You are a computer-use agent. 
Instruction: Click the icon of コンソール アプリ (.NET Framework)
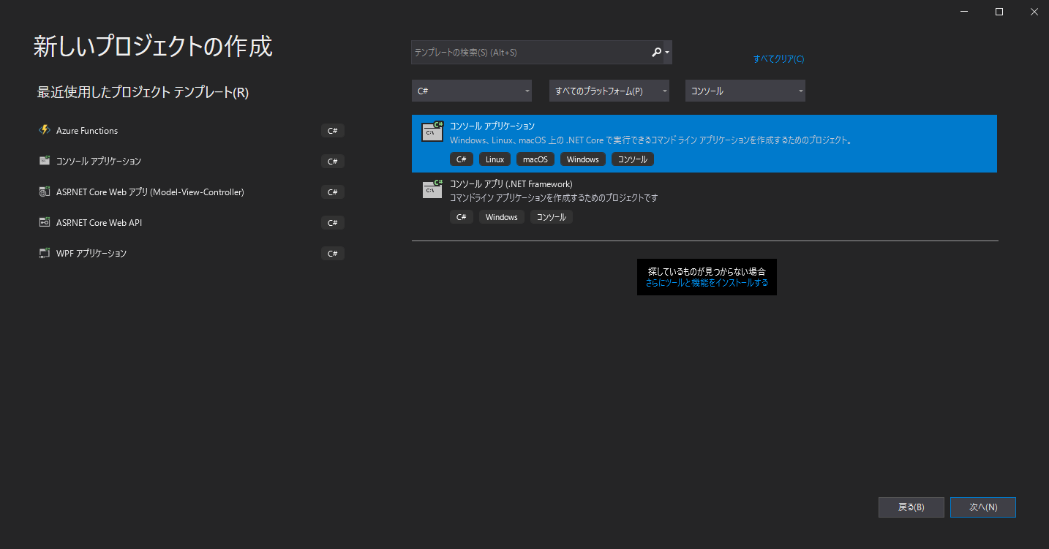click(x=432, y=189)
